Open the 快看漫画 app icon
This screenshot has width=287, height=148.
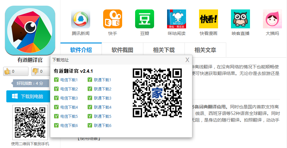(x=208, y=19)
